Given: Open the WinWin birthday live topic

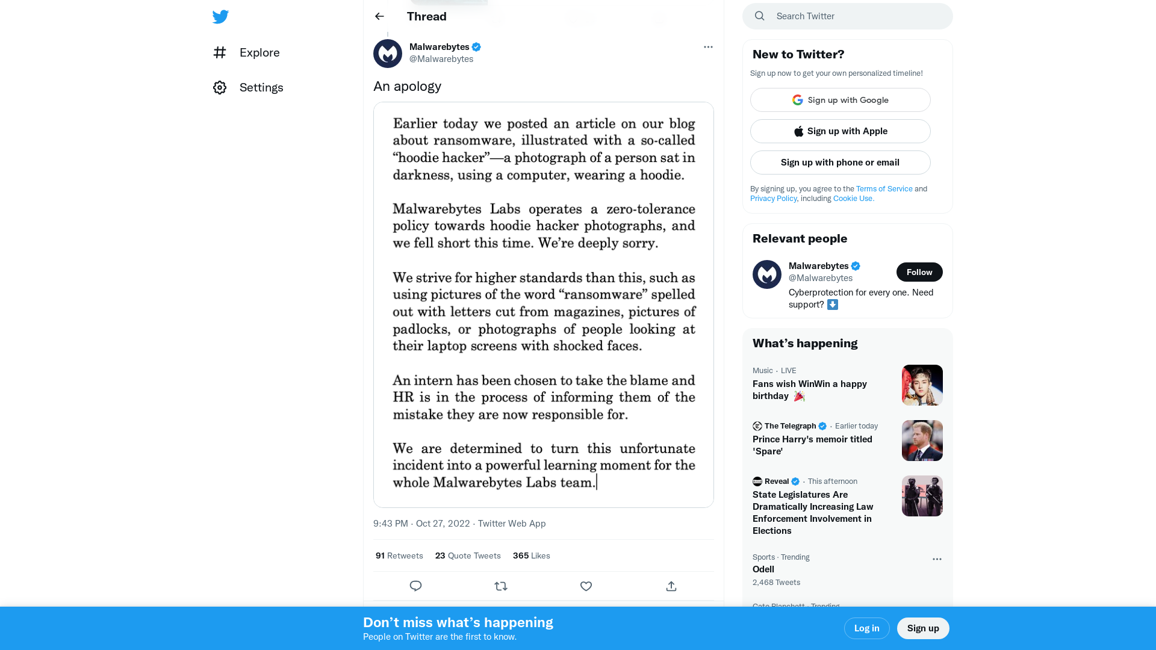Looking at the screenshot, I should (809, 389).
